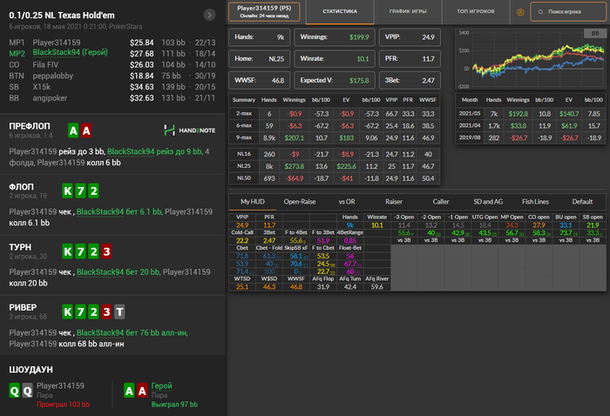Viewport: 610px width, 416px height.
Task: Click the BU open value 33.1 in HUD
Action: pos(566,225)
